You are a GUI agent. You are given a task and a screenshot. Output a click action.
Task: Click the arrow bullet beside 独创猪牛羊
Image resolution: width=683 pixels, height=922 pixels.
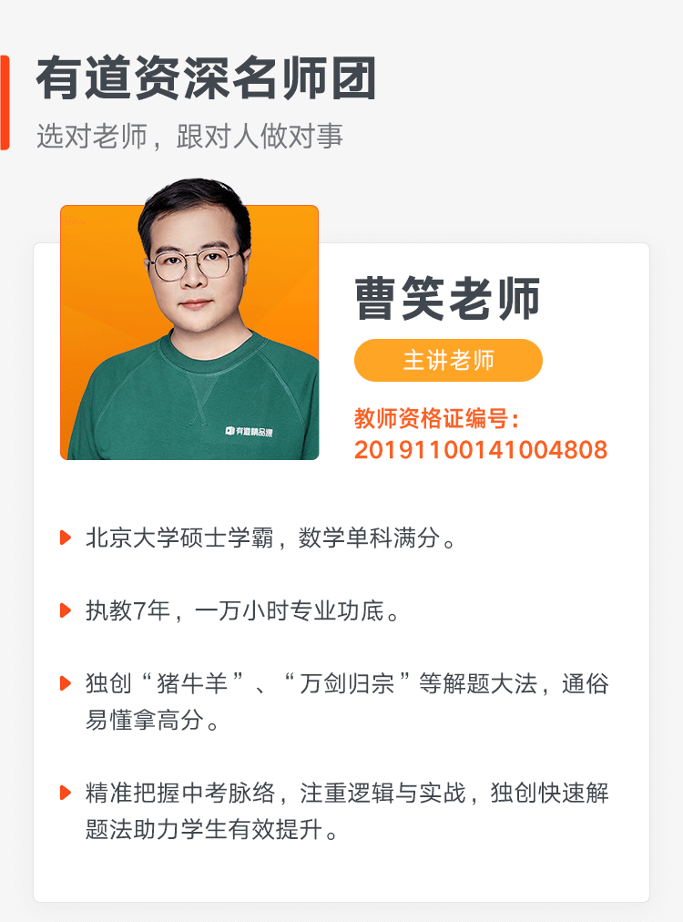pos(66,683)
